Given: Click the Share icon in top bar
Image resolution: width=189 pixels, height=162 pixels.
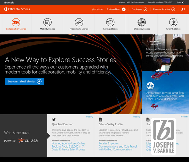Looking at the screenshot, I should (x=183, y=3).
